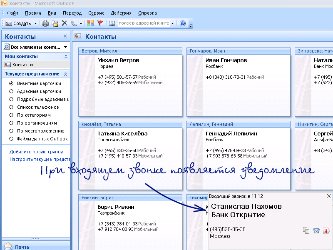The image size is (333, 250).
Task: Select Татьяна Киселёва contact card
Action: (x=130, y=155)
